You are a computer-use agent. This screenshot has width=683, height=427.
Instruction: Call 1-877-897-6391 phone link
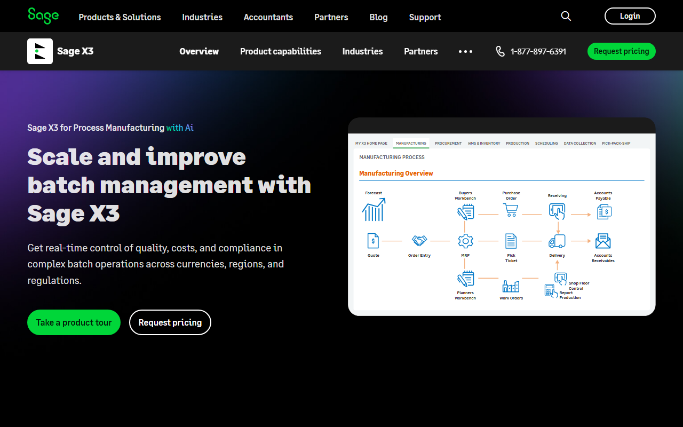tap(538, 51)
